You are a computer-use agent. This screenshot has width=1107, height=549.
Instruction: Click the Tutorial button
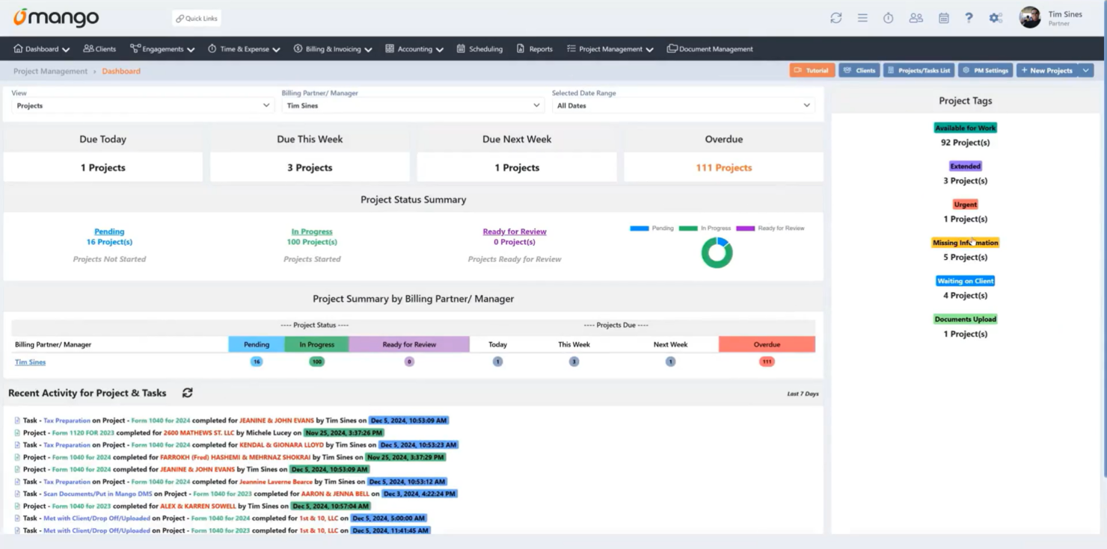812,69
